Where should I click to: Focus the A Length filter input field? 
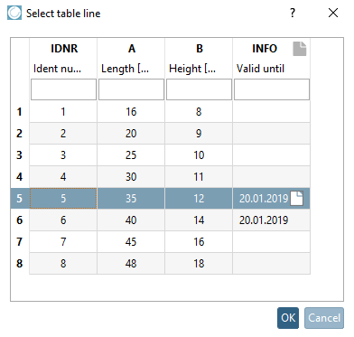click(131, 89)
